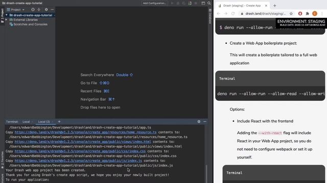Open the browser Extensions puzzle icon
This screenshot has height=183, width=327.
[x=308, y=14]
